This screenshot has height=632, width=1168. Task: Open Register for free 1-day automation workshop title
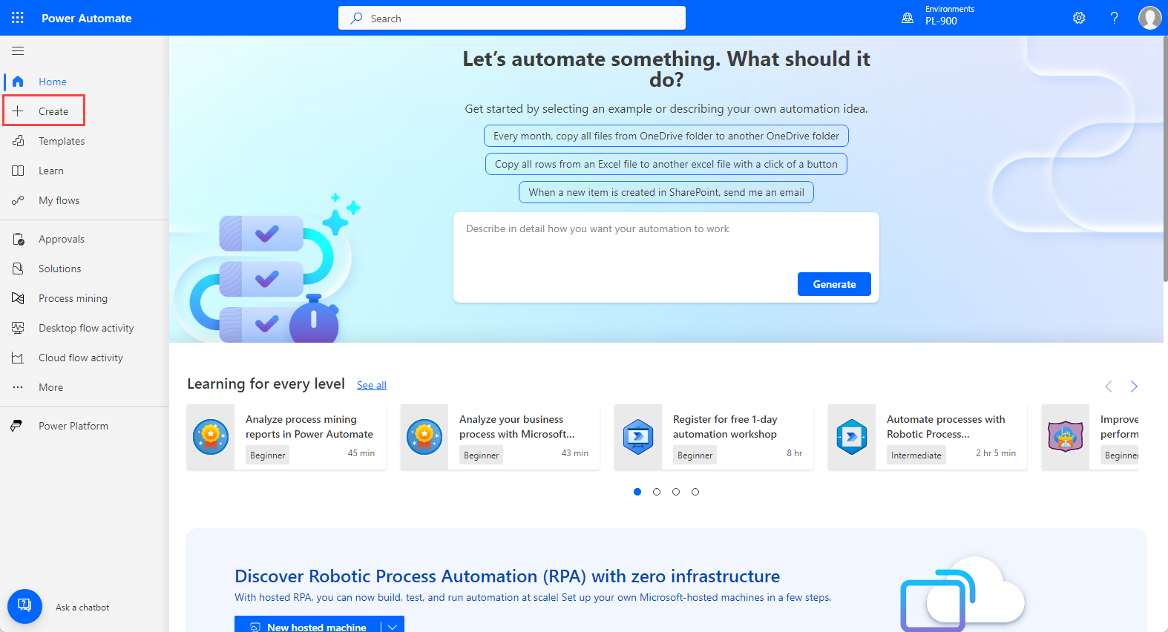[725, 427]
